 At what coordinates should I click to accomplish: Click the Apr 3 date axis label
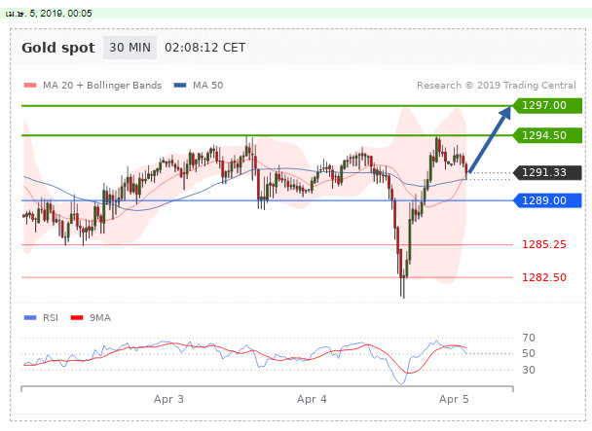(x=168, y=399)
